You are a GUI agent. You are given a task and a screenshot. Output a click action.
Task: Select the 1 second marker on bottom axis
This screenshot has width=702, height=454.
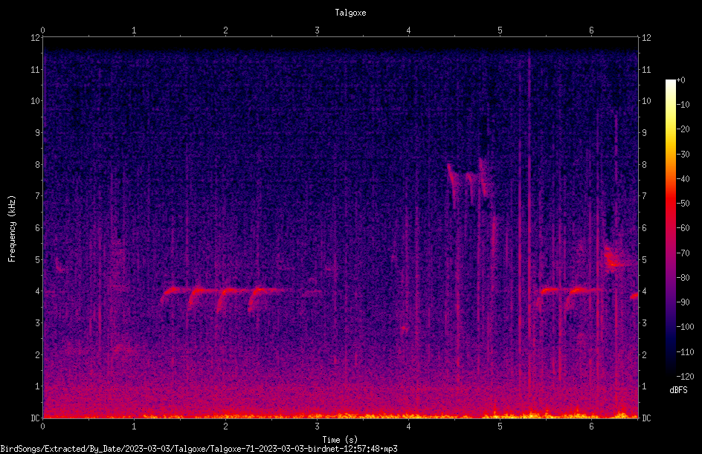click(x=134, y=427)
